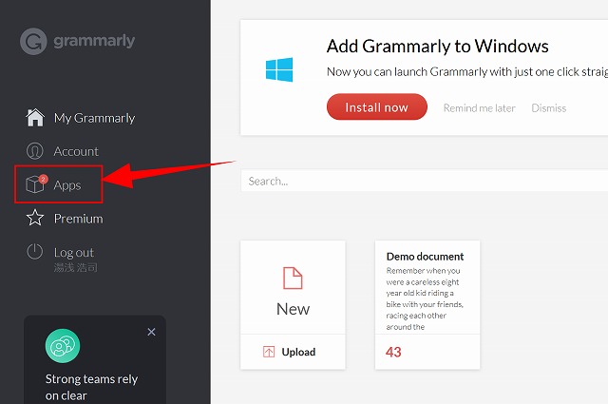Click the Demo document title
The image size is (608, 404).
(x=425, y=257)
